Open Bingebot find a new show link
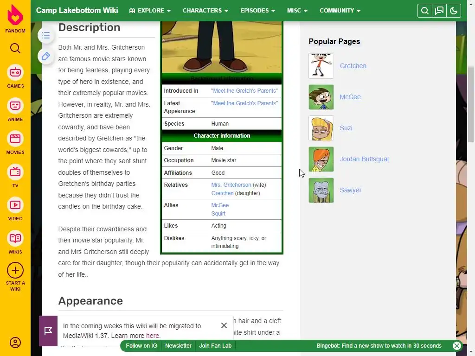The height and width of the screenshot is (356, 475). (379, 346)
